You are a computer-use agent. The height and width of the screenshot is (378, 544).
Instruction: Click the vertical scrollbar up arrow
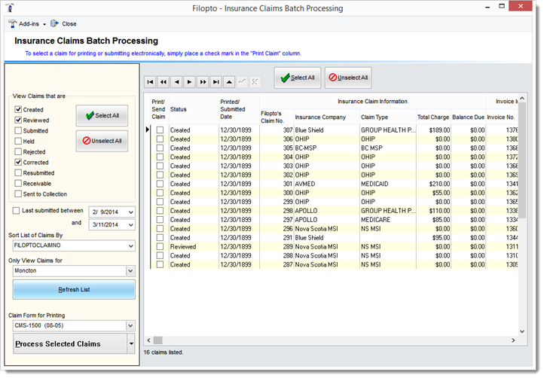pos(522,99)
